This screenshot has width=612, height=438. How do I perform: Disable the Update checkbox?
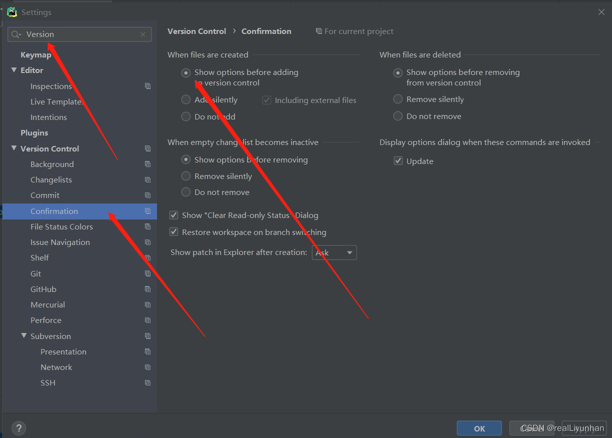pyautogui.click(x=398, y=161)
